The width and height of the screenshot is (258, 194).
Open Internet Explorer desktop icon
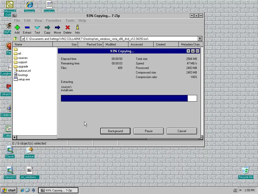(30, 5)
